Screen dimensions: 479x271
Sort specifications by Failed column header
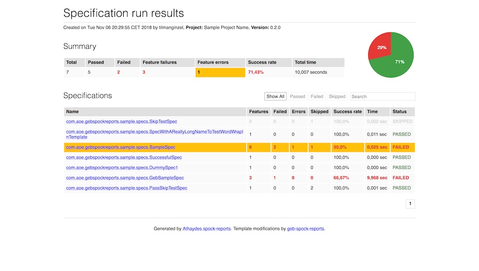(x=280, y=112)
